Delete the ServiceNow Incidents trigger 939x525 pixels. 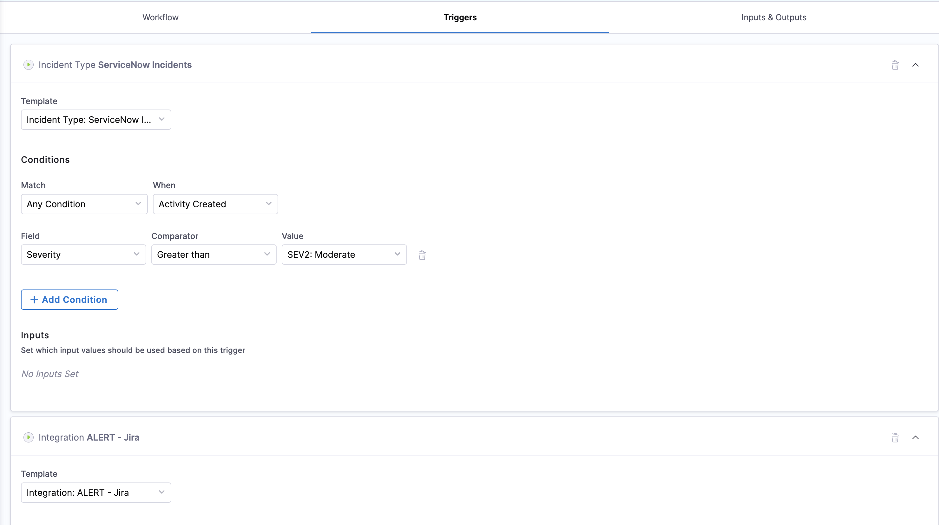tap(895, 64)
